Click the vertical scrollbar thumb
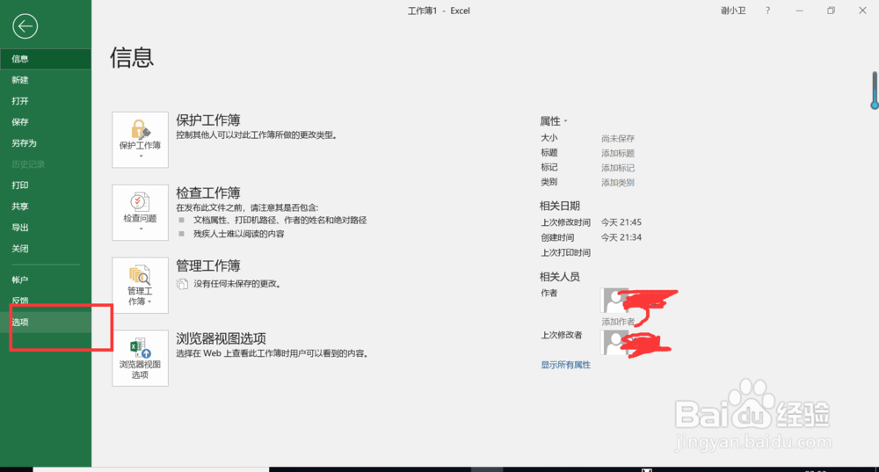 coord(874,90)
